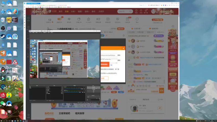The image size is (217, 122).
Task: Open the task checklist icon in streamer toolbar
Action: tap(127, 19)
